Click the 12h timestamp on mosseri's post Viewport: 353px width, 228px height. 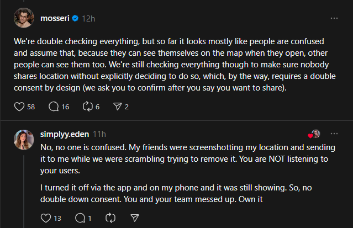pyautogui.click(x=88, y=18)
